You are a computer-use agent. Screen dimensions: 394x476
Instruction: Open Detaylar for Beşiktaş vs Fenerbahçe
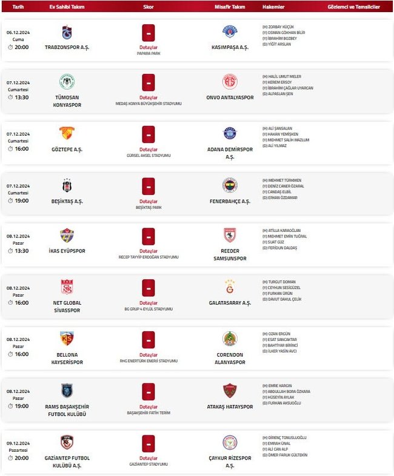[149, 201]
